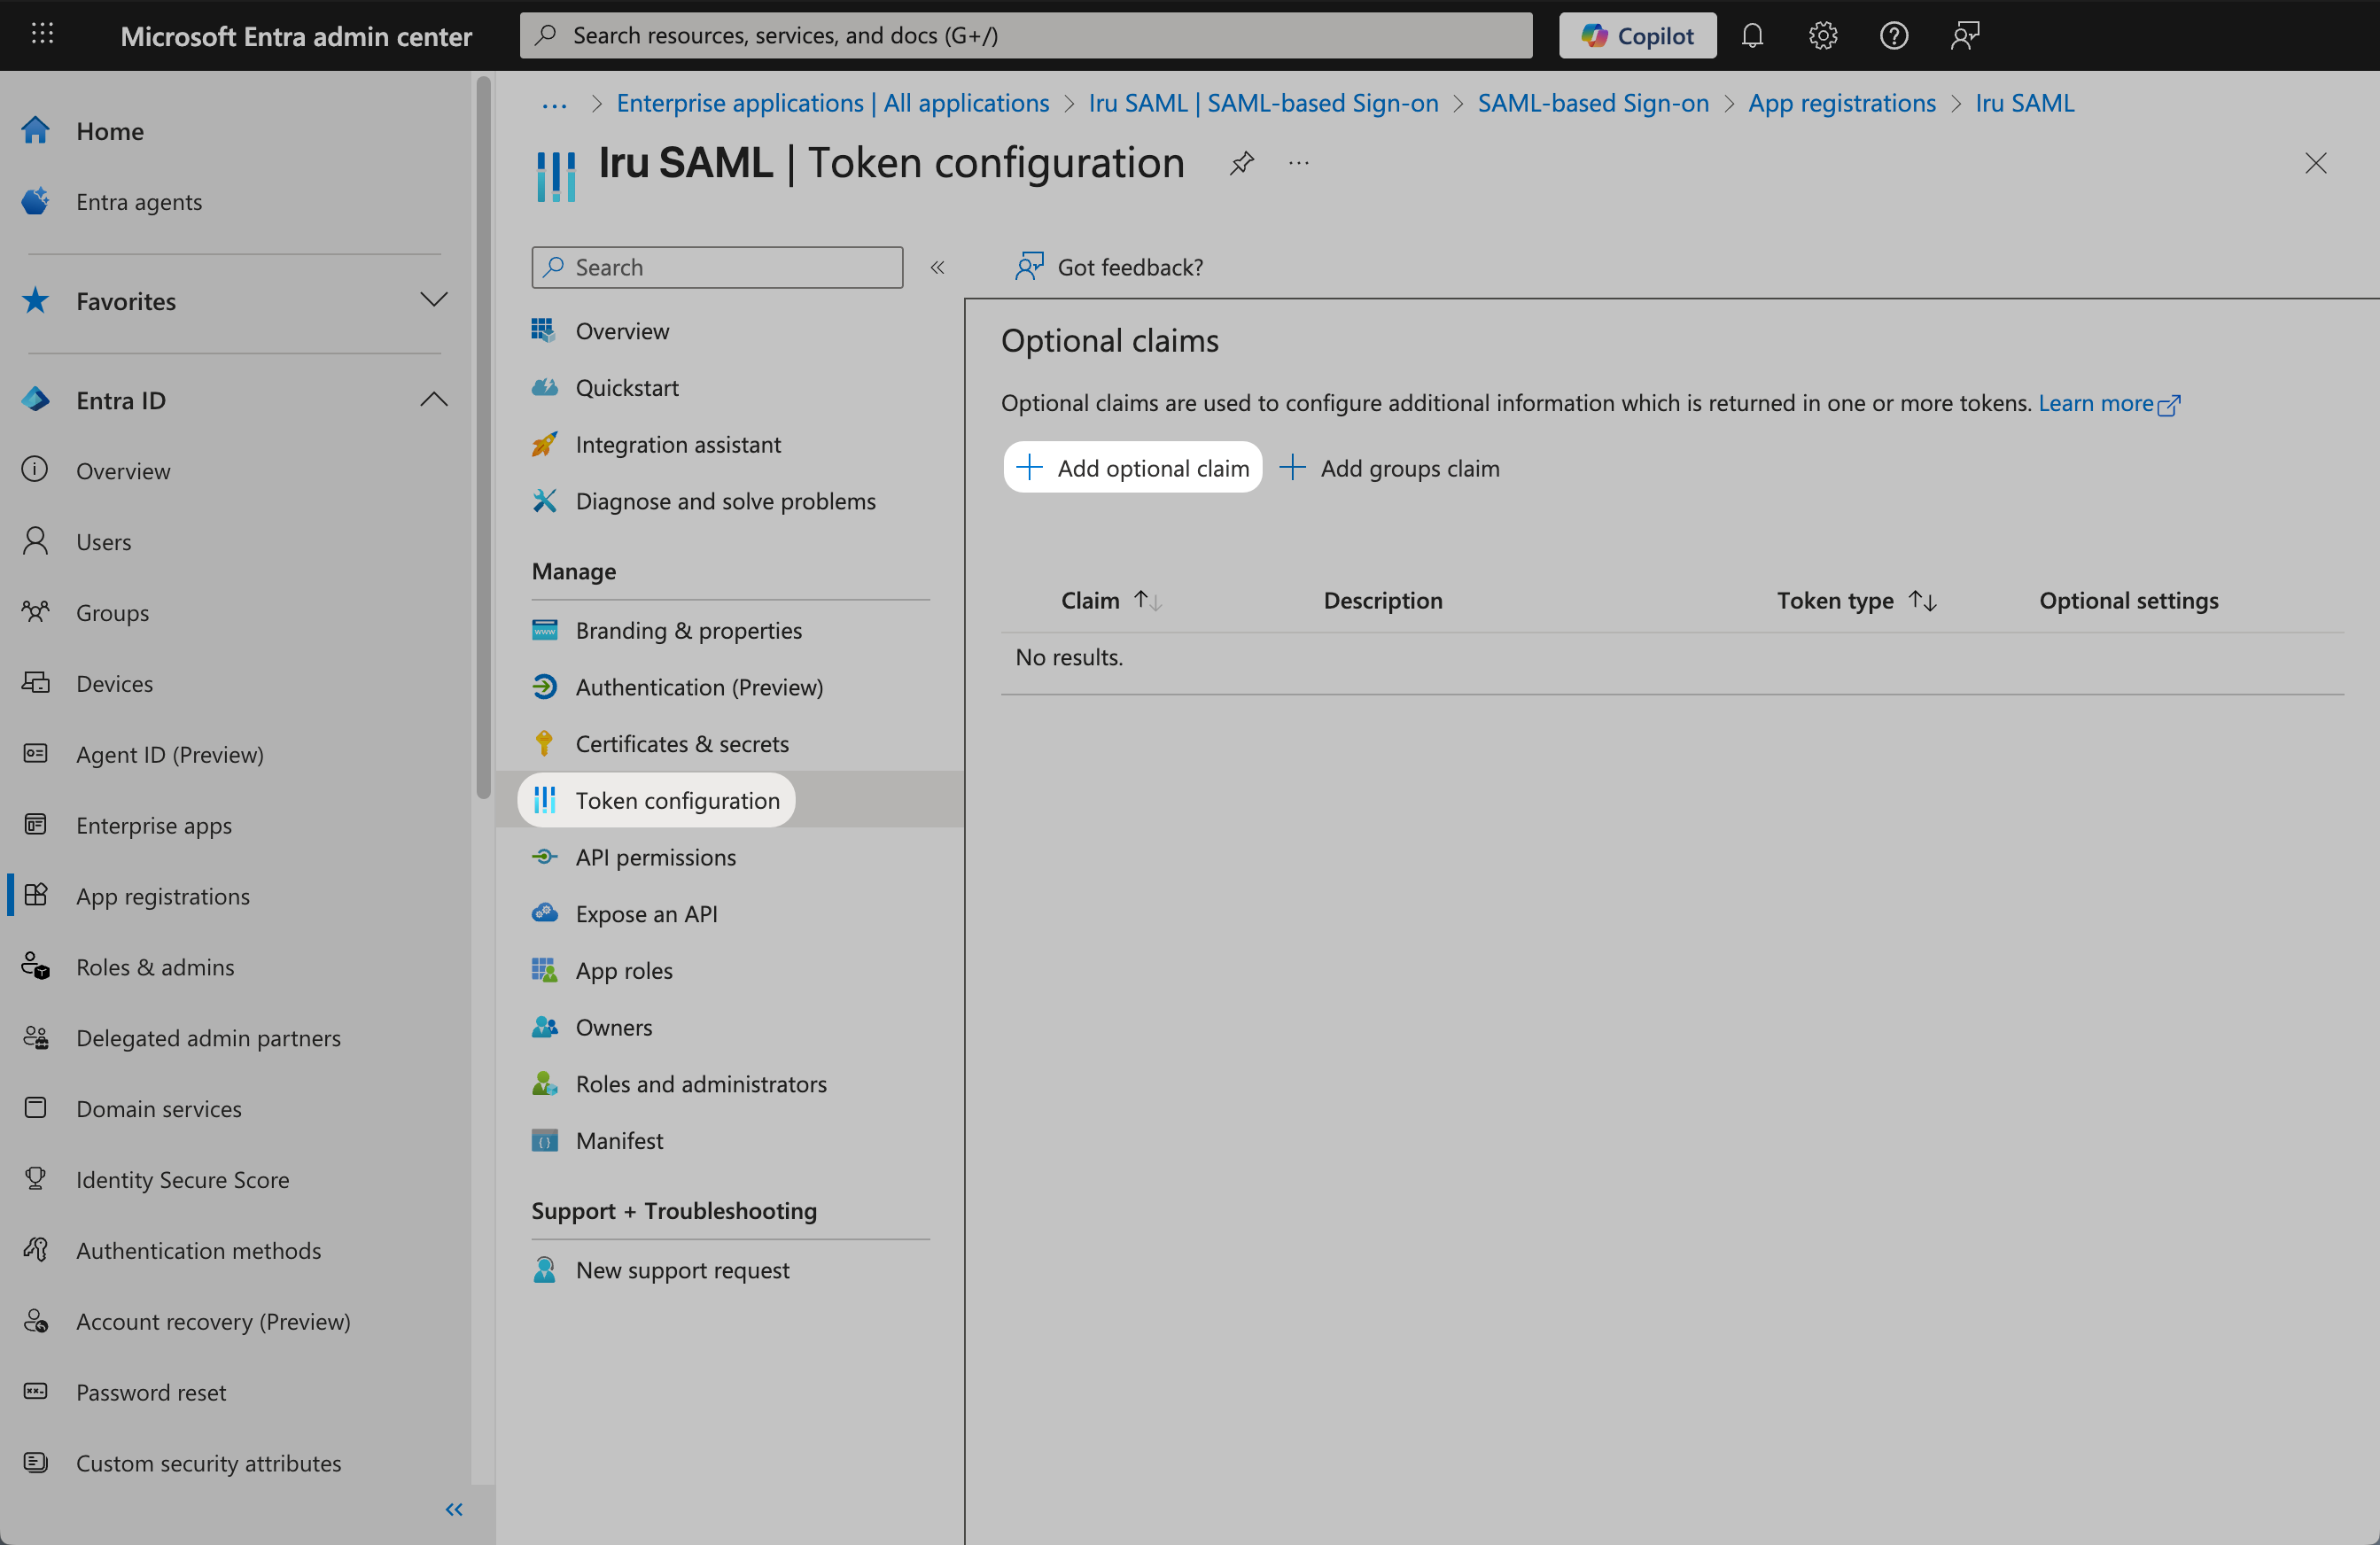This screenshot has height=1545, width=2380.
Task: Expand the Favorites section chevron
Action: (x=434, y=300)
